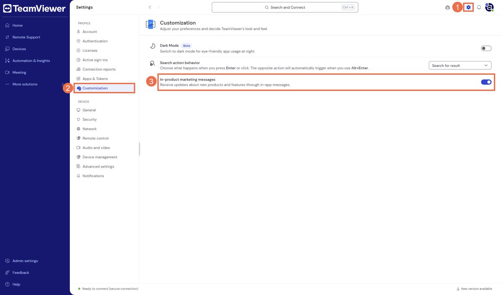Click the Automation & Insights icon

click(8, 61)
